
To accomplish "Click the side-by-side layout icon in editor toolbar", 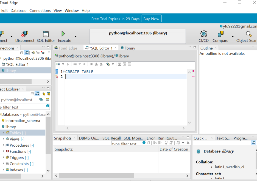I will [x=124, y=64].
